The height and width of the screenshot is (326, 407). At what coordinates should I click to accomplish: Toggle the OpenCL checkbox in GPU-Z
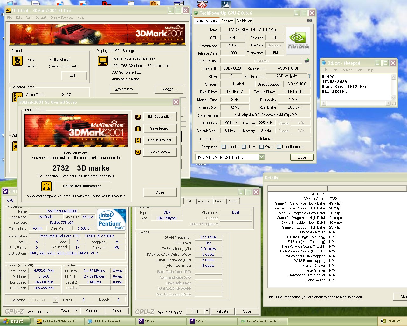click(224, 147)
